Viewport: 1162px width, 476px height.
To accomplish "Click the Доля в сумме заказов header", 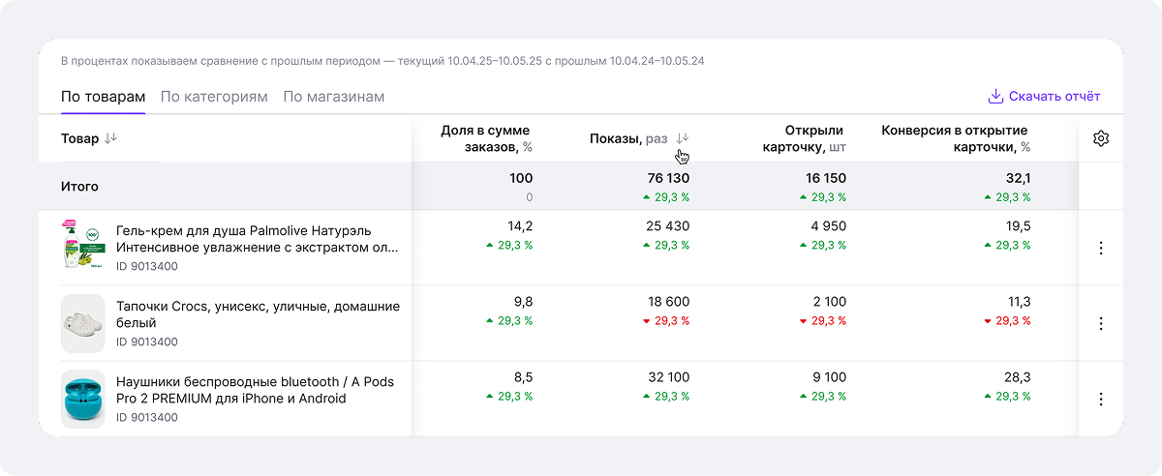I will click(486, 138).
